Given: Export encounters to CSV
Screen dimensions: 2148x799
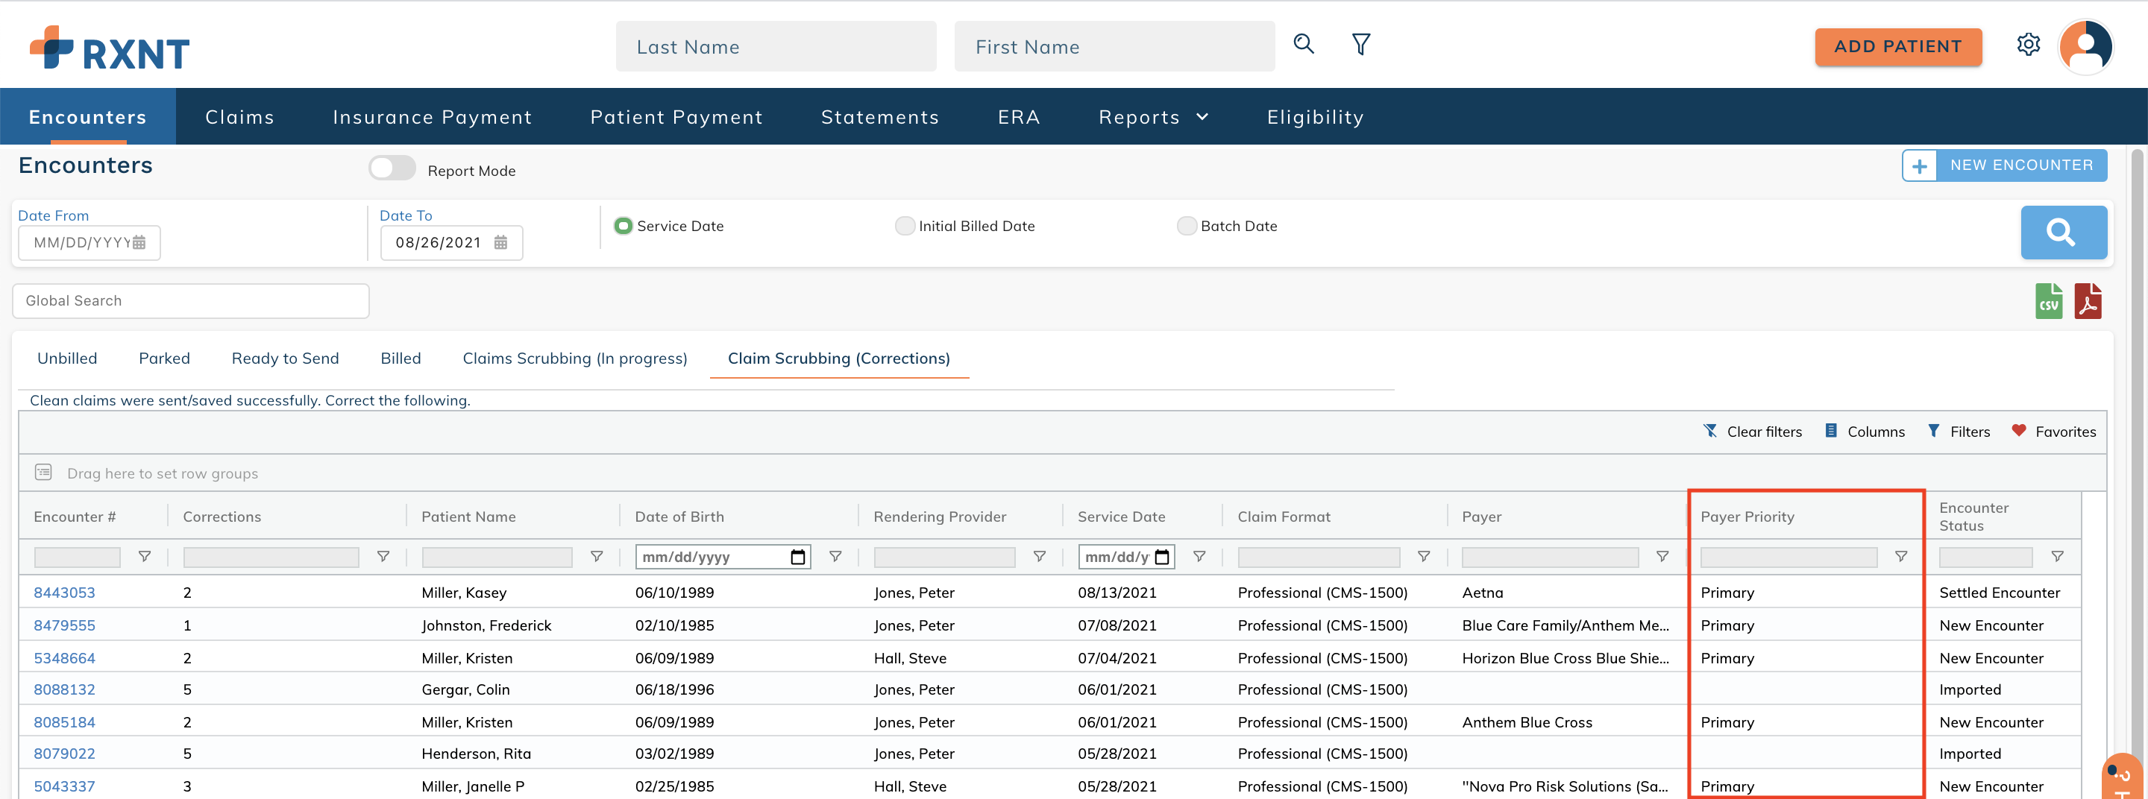Looking at the screenshot, I should point(2049,301).
